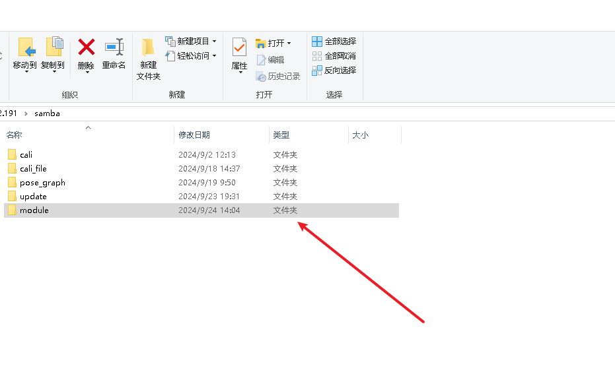Viewport: 615px width, 376px height.
Task: Sort by the Type (类型) column header
Action: (x=281, y=135)
